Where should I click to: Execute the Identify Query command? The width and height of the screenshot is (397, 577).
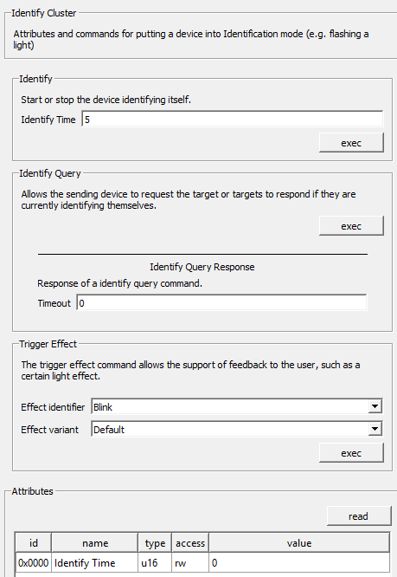pos(351,226)
